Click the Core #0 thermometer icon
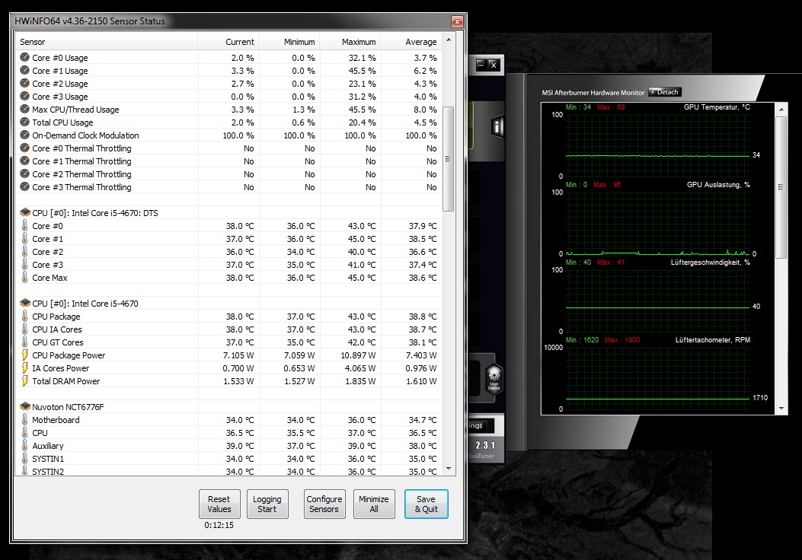 click(24, 225)
